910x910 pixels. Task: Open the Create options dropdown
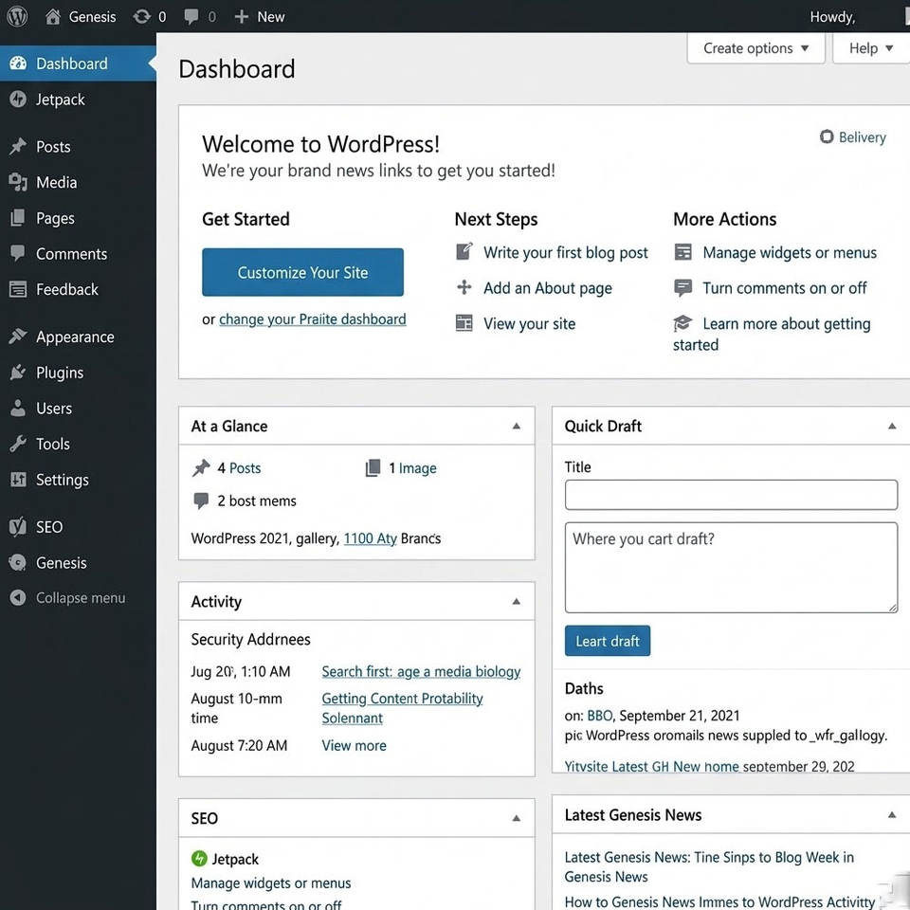[x=755, y=48]
